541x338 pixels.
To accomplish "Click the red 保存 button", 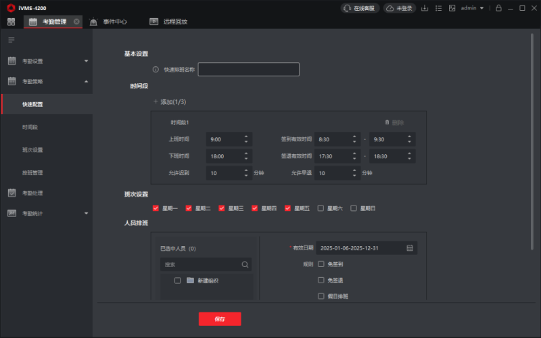I will (x=219, y=318).
